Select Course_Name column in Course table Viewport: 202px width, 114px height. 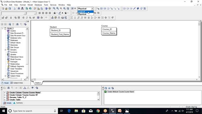[x=109, y=33]
